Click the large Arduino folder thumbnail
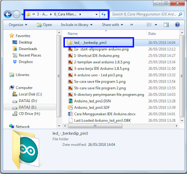Viewport: 187px width, 174px height. (26, 150)
